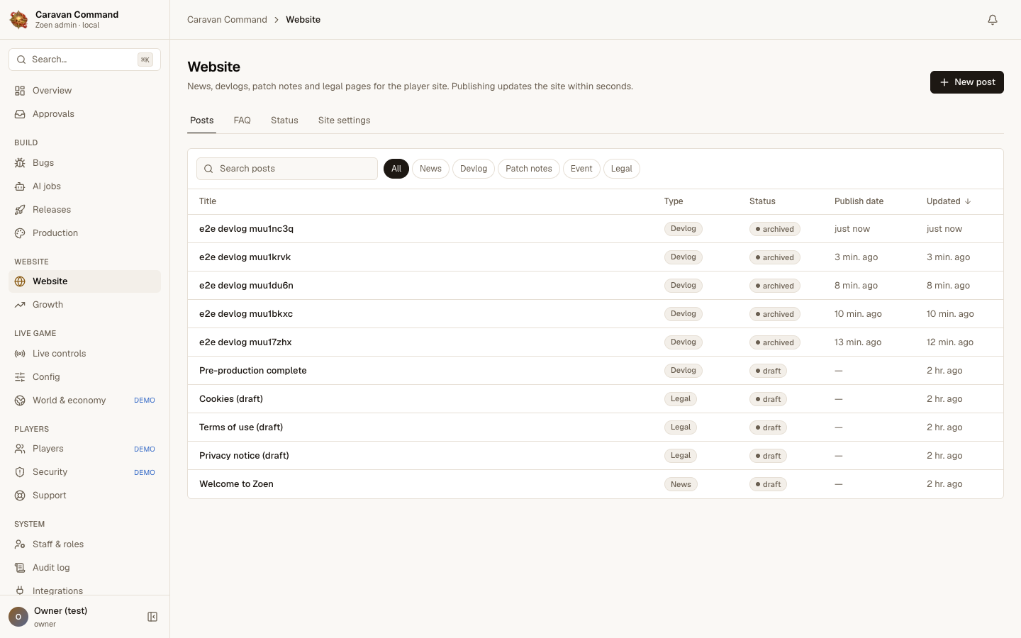The height and width of the screenshot is (638, 1021).
Task: Create a New post
Action: [x=967, y=82]
